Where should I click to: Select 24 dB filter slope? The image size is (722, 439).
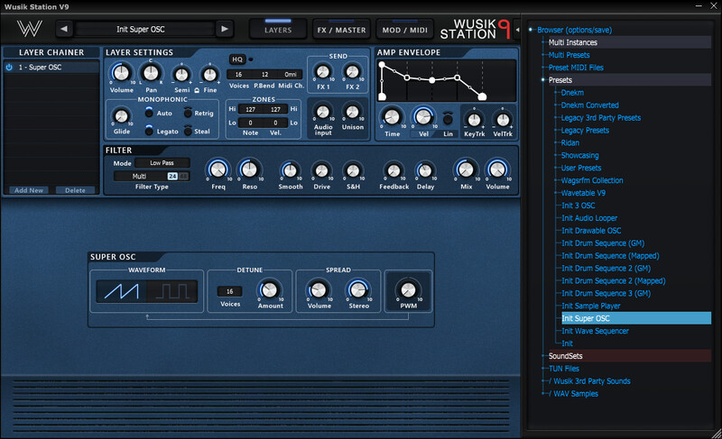172,176
